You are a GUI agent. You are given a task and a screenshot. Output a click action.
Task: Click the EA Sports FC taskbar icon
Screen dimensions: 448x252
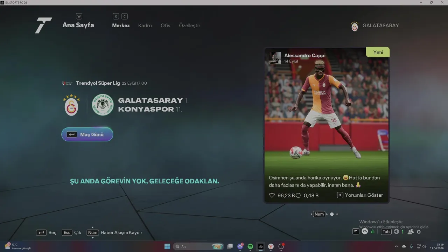[x=261, y=246]
